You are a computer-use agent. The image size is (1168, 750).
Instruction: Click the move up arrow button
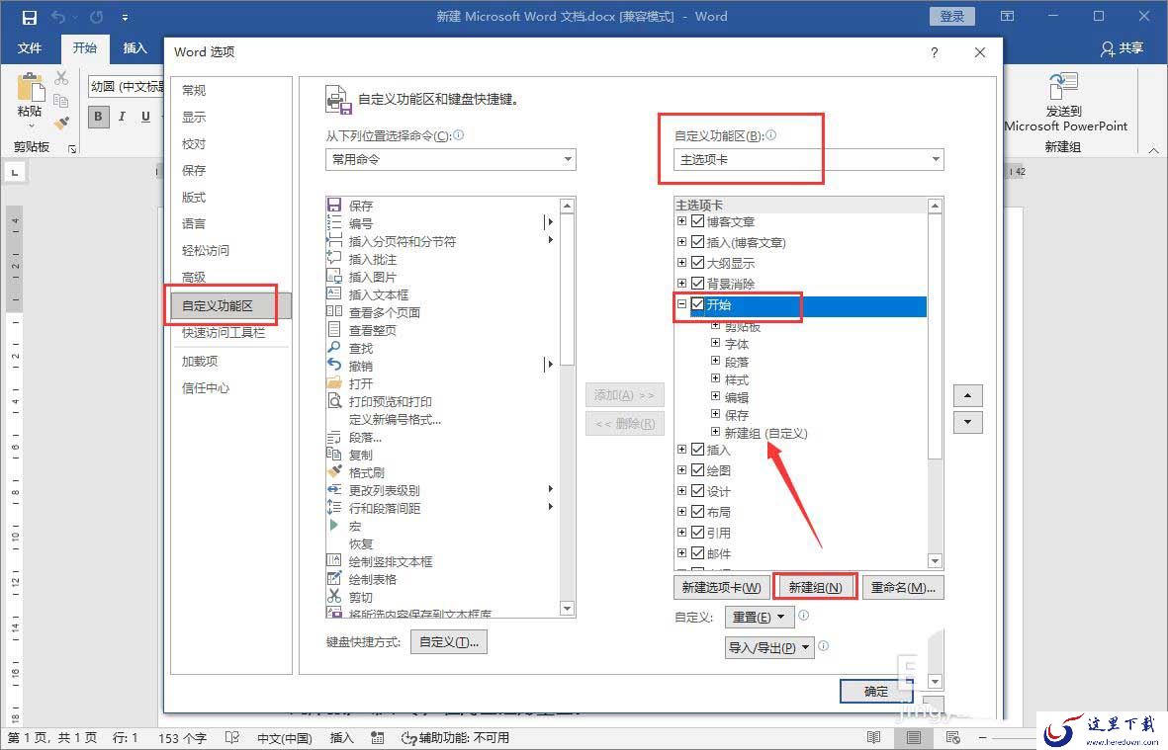[x=967, y=395]
